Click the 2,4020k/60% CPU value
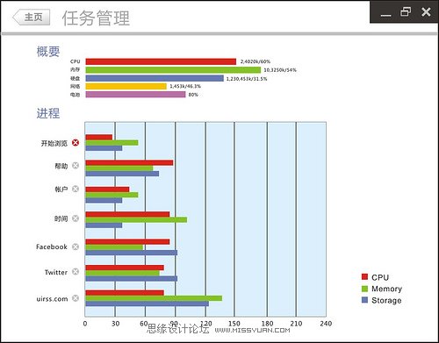The height and width of the screenshot is (343, 439). (x=255, y=61)
